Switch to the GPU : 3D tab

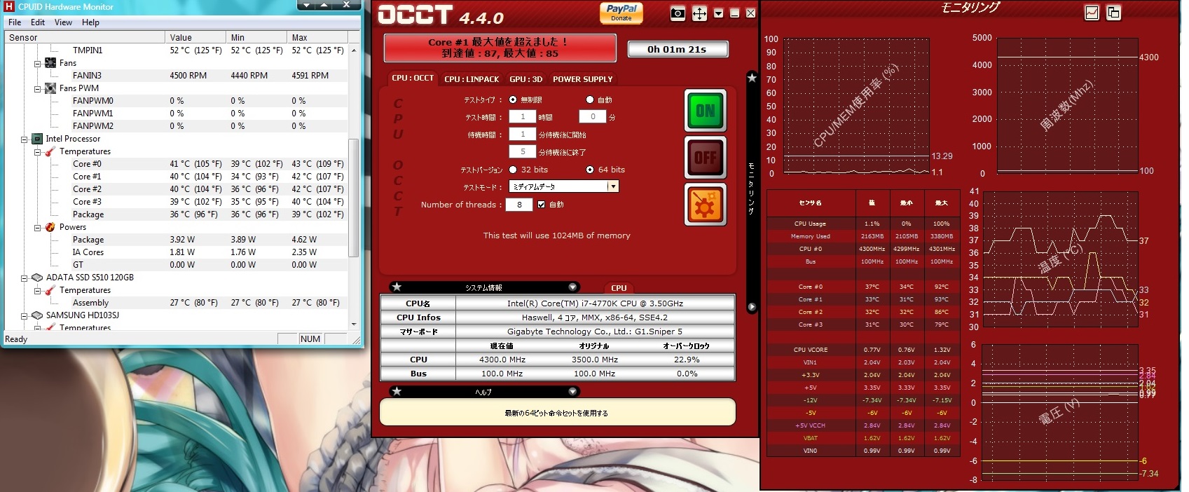coord(525,79)
